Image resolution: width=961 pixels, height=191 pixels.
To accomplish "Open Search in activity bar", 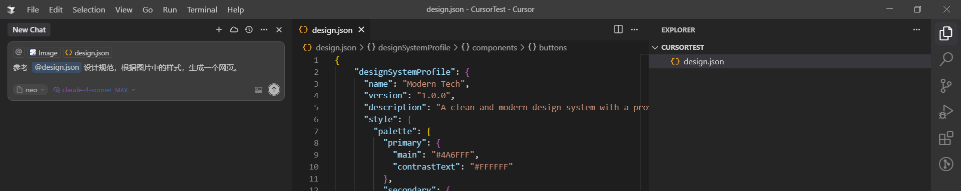I will coord(945,59).
